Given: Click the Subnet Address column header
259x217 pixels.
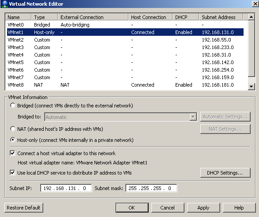Looking at the screenshot, I should (221, 17).
